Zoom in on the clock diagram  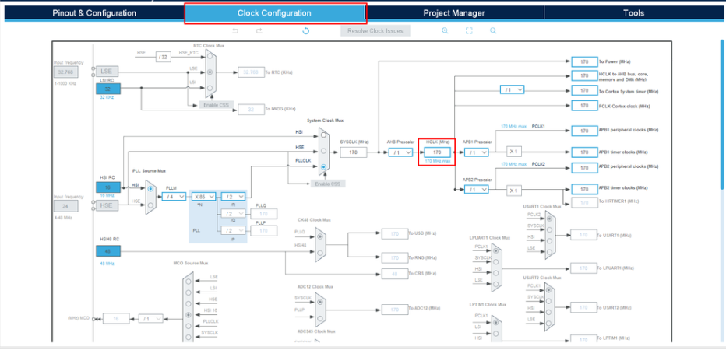tap(445, 31)
